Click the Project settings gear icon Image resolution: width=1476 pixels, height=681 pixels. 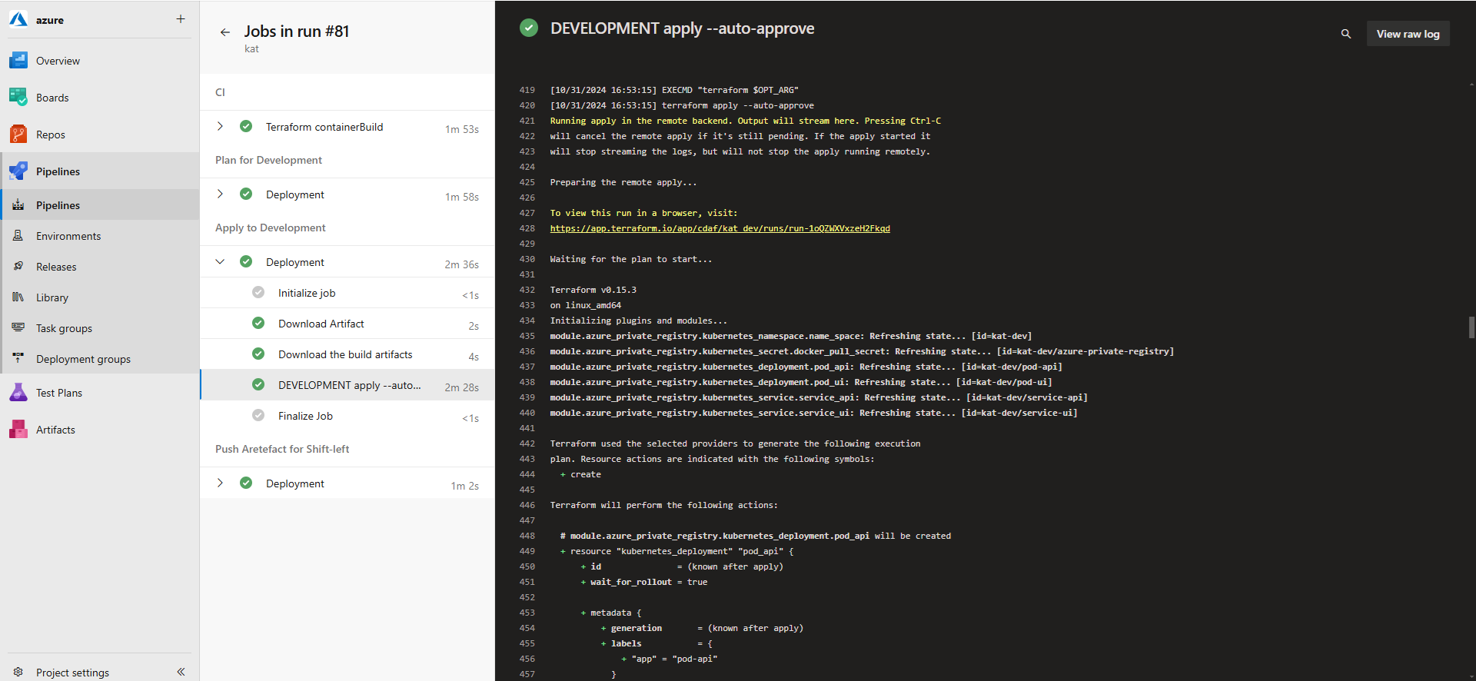(18, 672)
